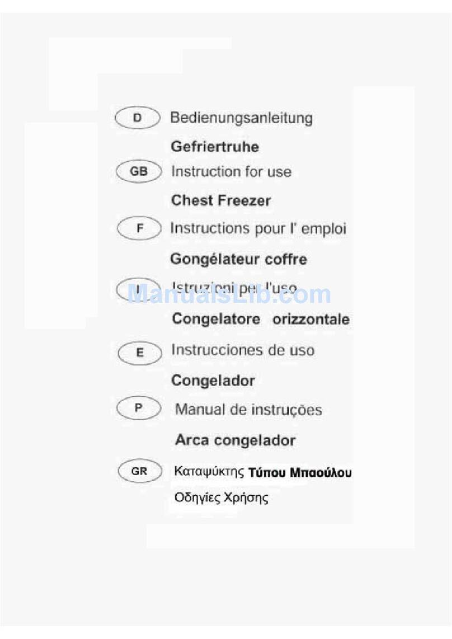452x639 pixels.
Task: Click the GB language oval badge
Action: pyautogui.click(x=139, y=171)
